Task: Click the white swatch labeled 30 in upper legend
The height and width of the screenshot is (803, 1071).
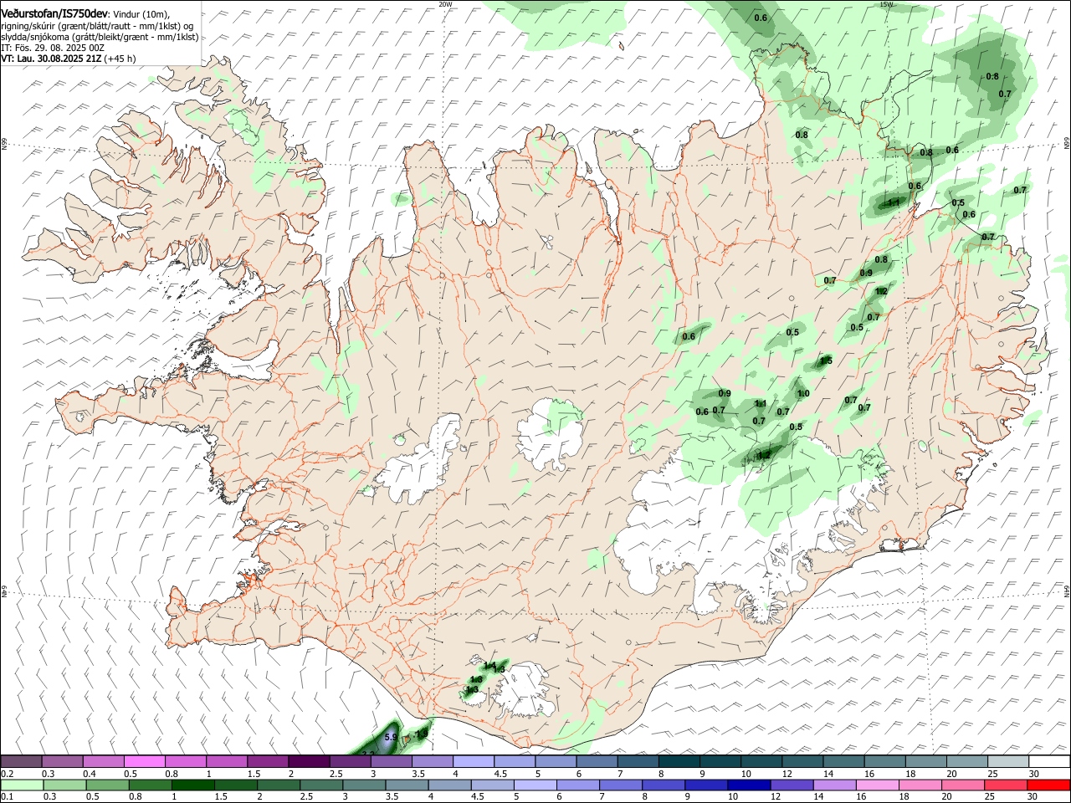Action: (1049, 761)
